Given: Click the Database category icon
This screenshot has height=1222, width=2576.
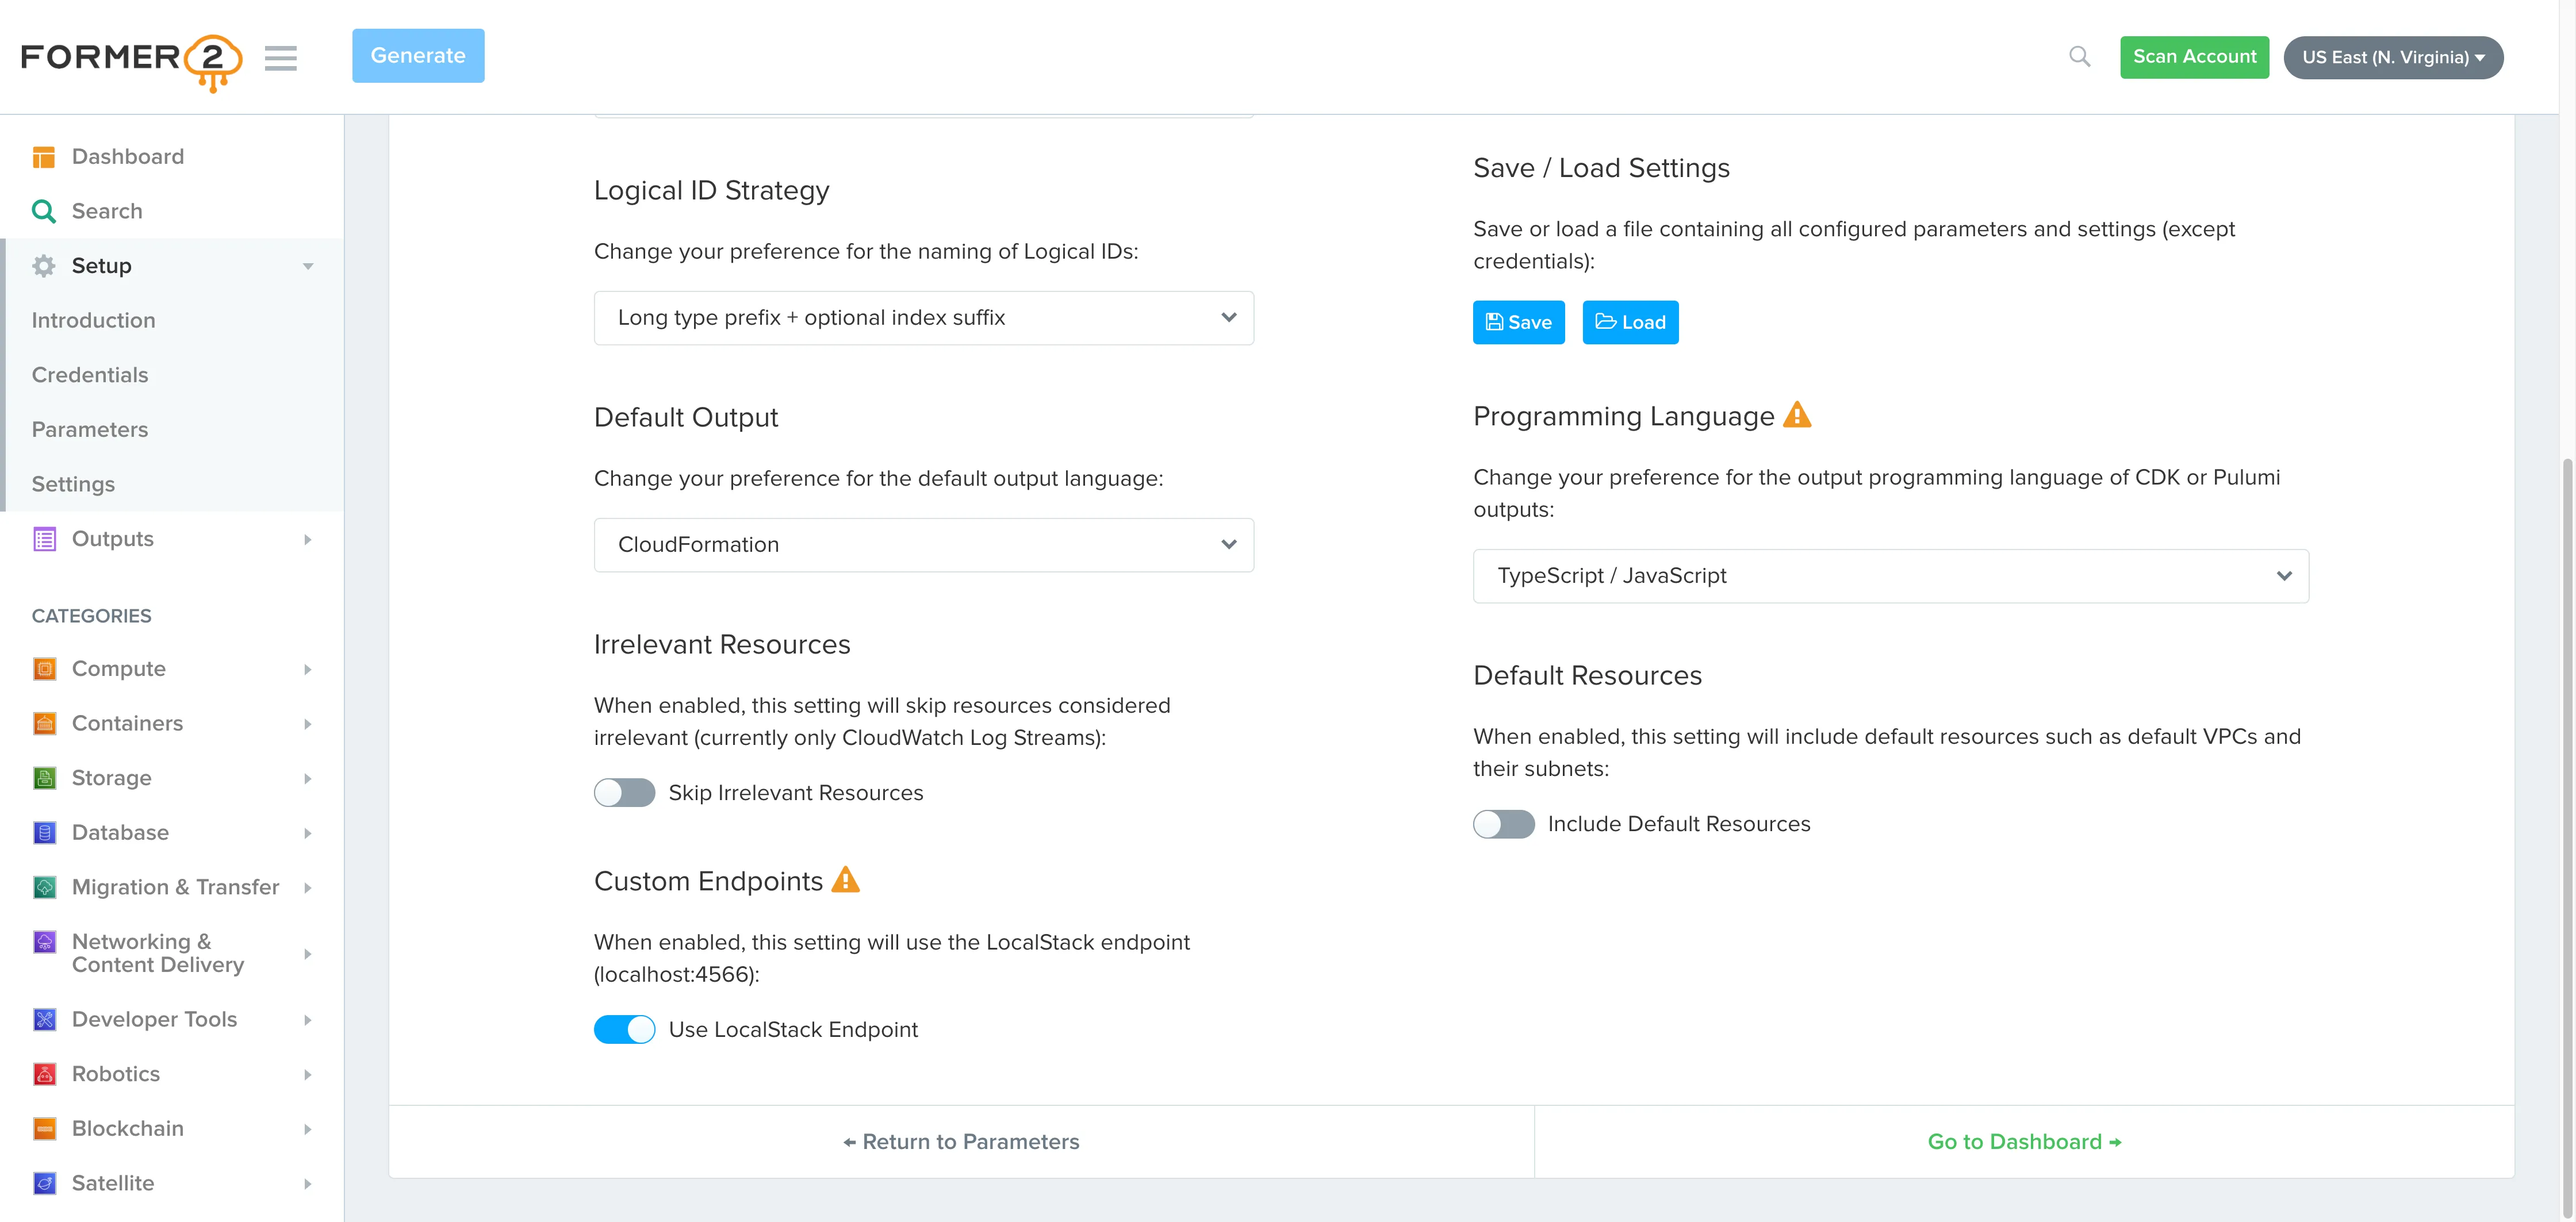Looking at the screenshot, I should [x=44, y=832].
